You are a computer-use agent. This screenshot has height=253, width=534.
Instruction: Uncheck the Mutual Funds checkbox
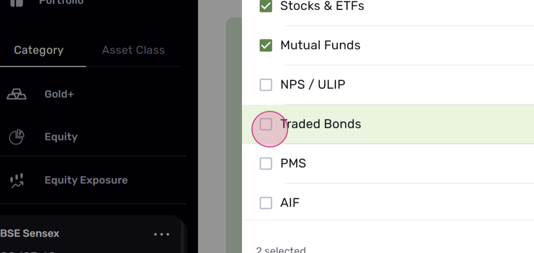tap(266, 45)
